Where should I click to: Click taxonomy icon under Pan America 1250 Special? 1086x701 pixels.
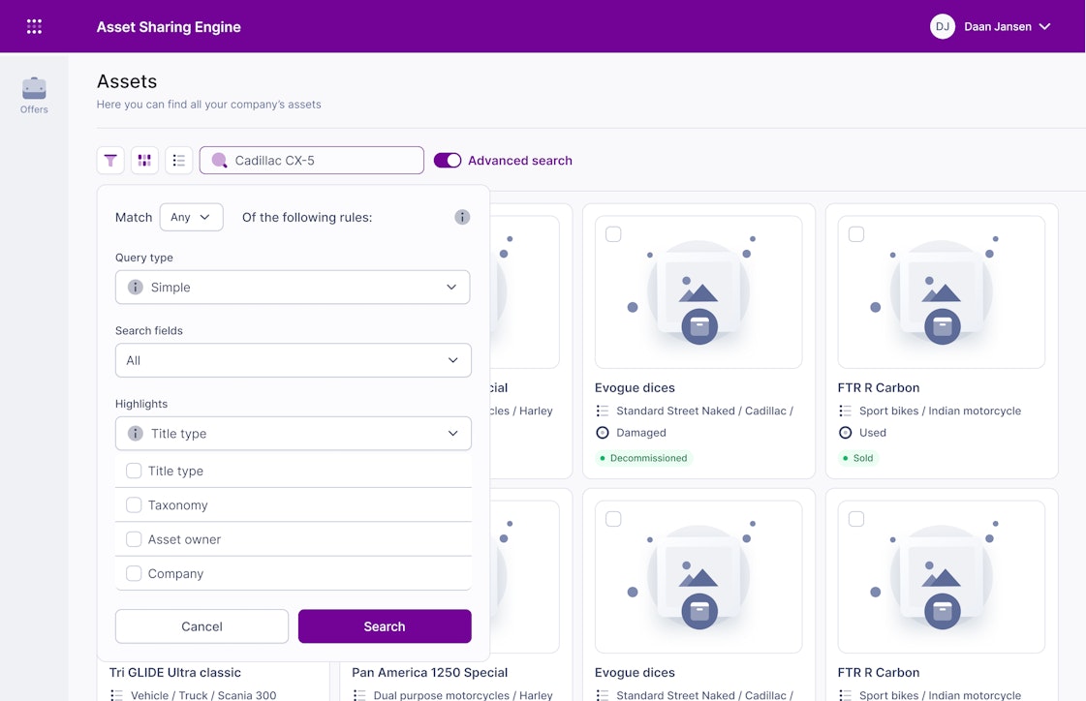358,695
